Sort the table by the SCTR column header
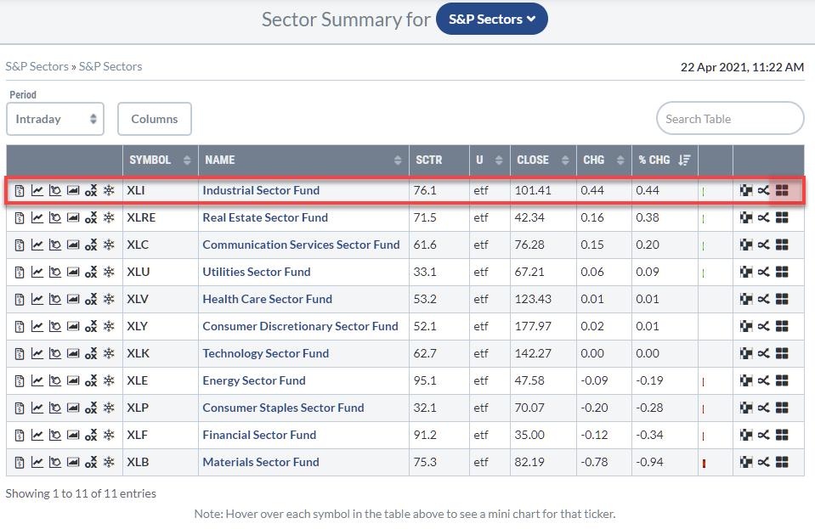 pyautogui.click(x=439, y=160)
